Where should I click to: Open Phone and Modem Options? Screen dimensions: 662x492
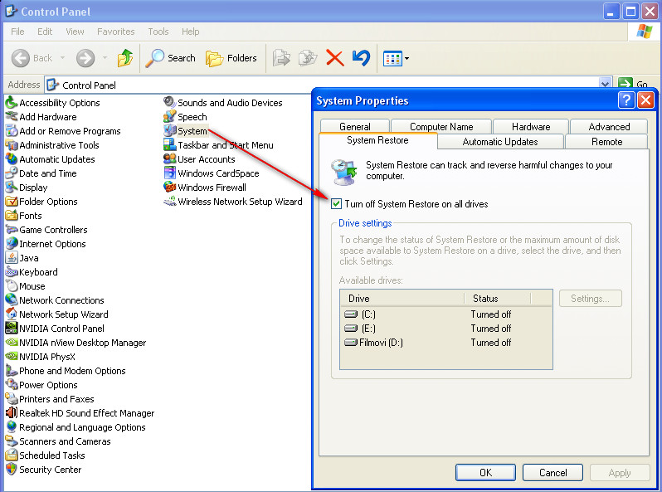[66, 371]
